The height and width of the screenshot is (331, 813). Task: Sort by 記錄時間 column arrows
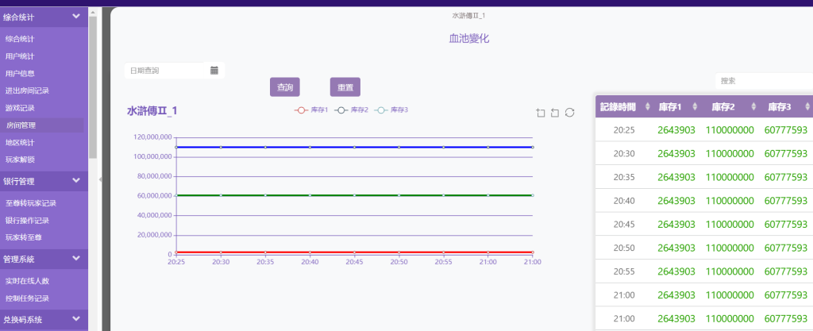646,106
